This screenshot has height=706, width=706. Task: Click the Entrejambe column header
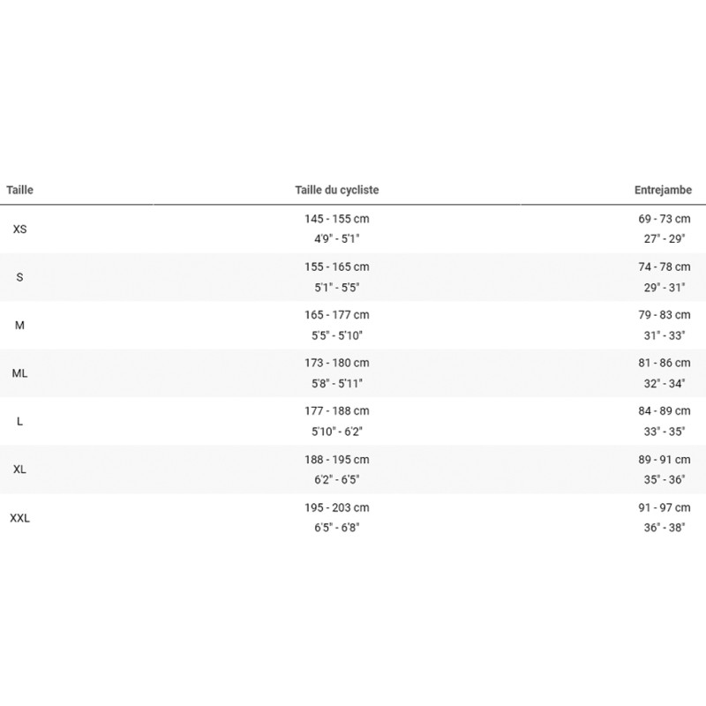coord(663,190)
